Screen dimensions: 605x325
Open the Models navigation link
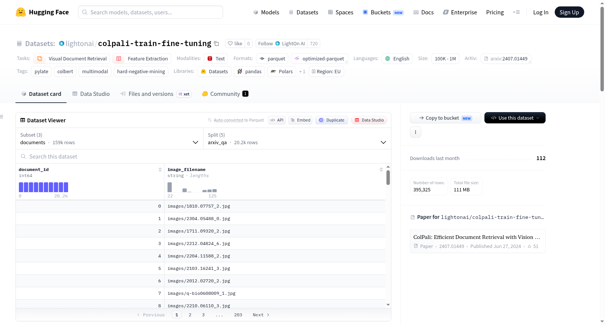point(266,12)
